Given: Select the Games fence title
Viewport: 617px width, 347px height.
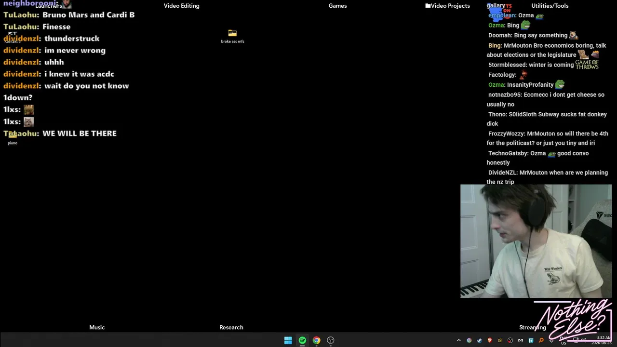Looking at the screenshot, I should coord(337,6).
